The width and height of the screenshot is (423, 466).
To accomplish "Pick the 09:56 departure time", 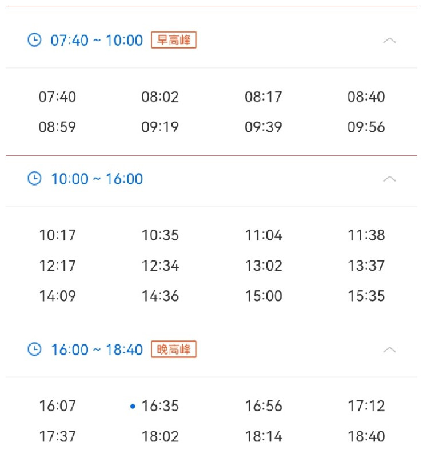I will 366,127.
